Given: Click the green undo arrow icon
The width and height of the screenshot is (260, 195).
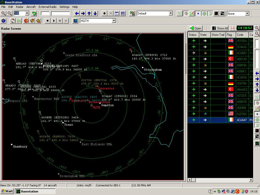Looking at the screenshot, I should 34,13.
